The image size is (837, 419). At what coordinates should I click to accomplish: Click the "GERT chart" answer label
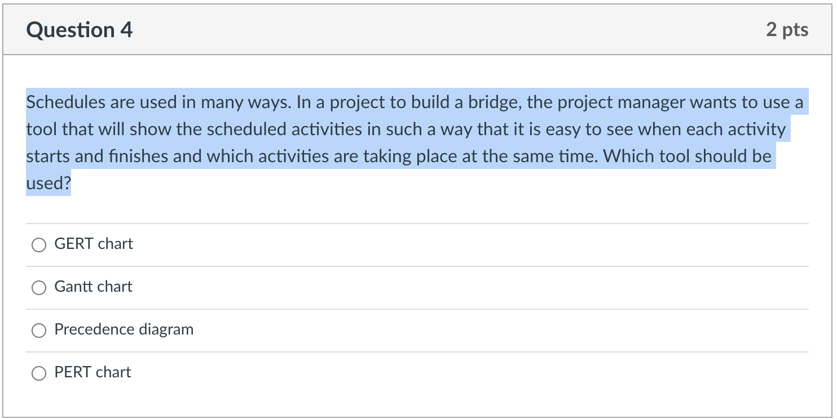[94, 244]
